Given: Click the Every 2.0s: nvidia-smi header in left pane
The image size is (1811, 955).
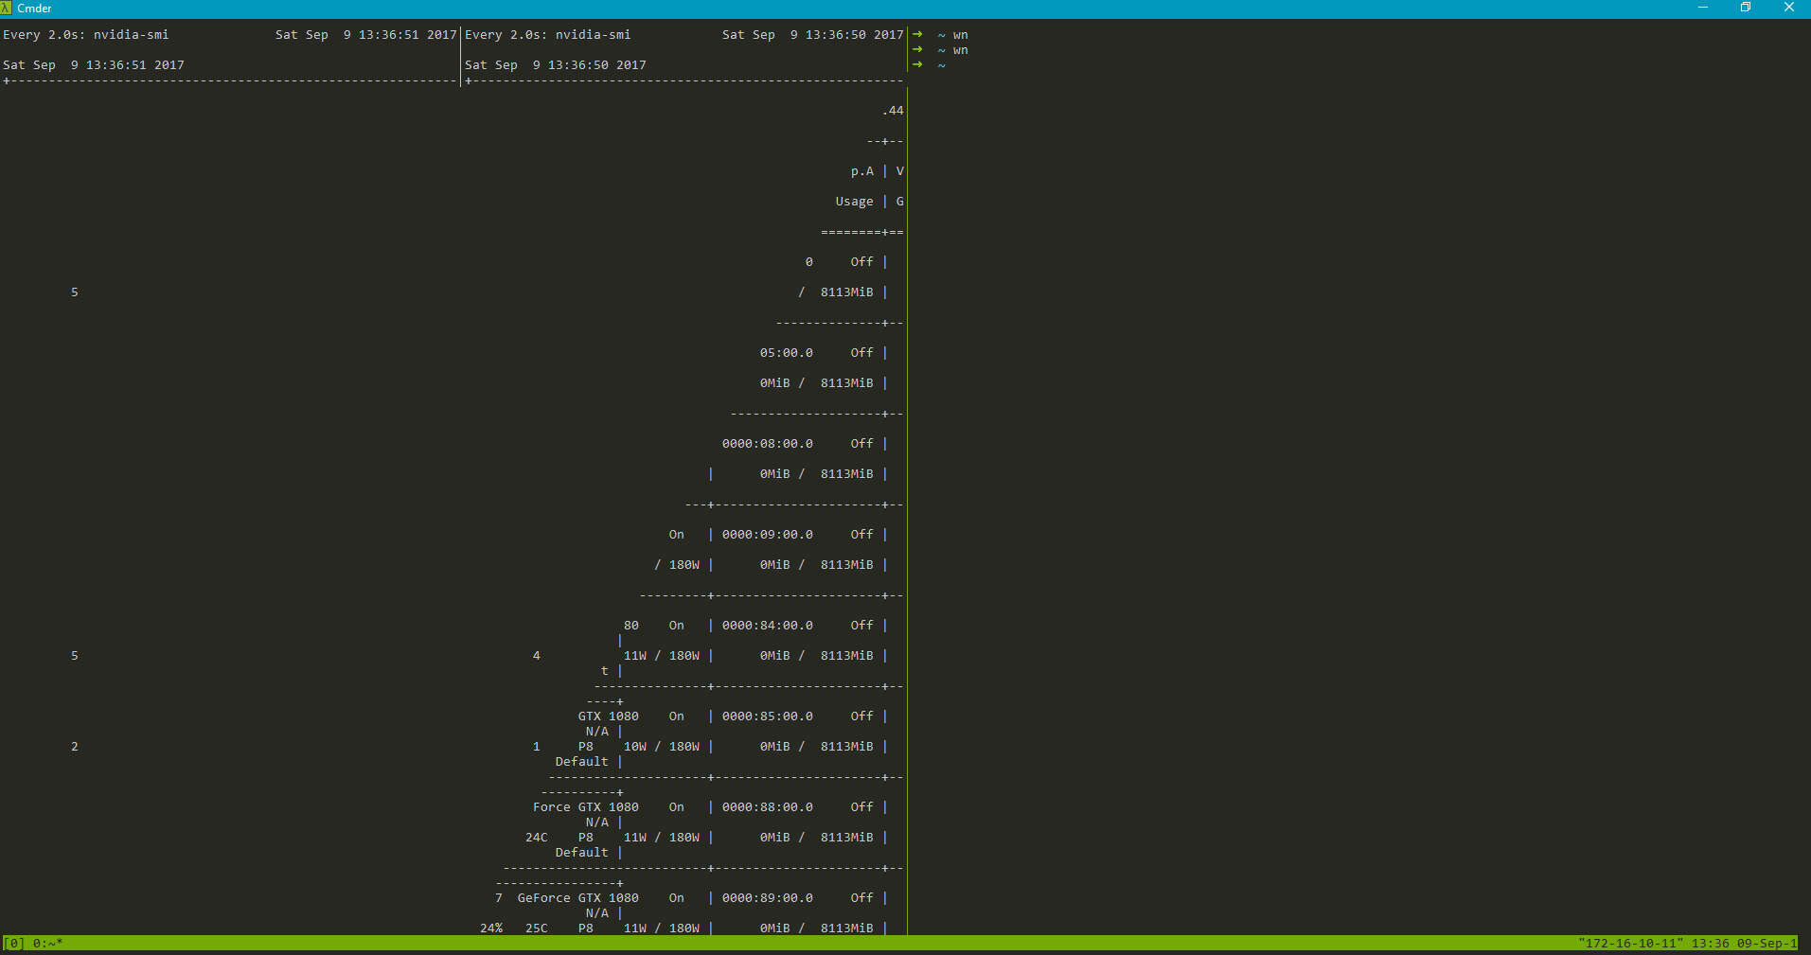Looking at the screenshot, I should (x=86, y=34).
